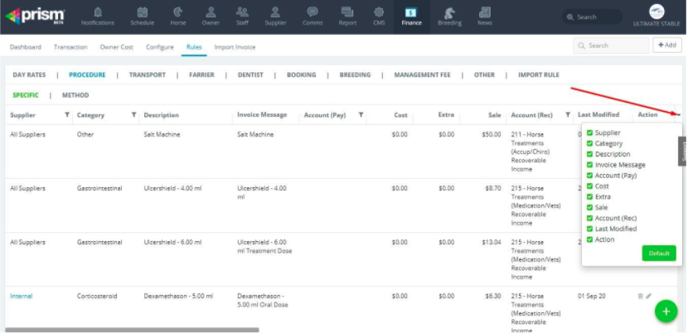
Task: Disable the Extra column checkbox
Action: point(590,197)
